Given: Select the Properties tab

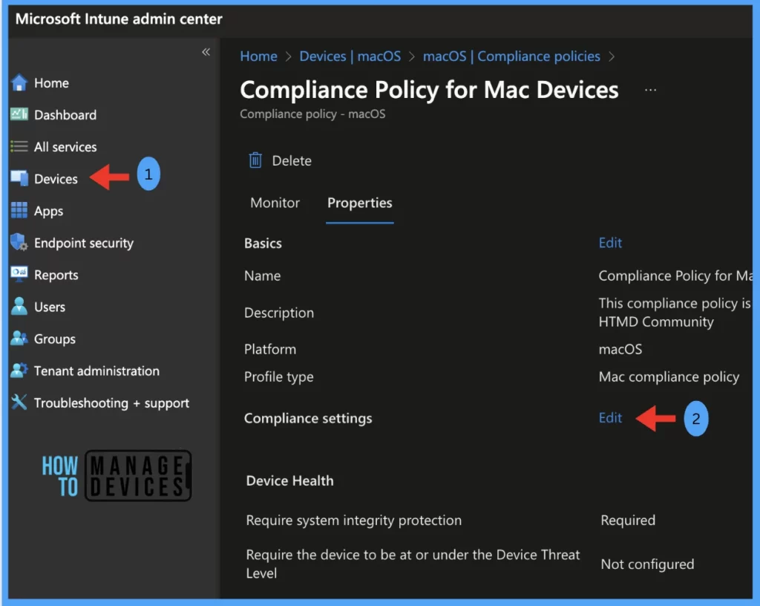Looking at the screenshot, I should click(x=360, y=203).
